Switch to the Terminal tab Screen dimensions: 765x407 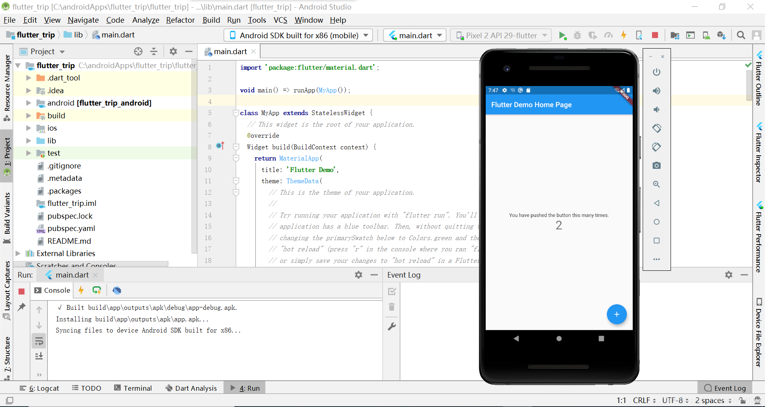click(x=133, y=388)
